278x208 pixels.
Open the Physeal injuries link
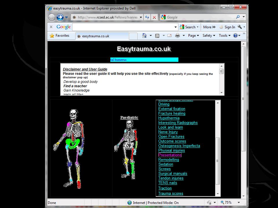[x=171, y=150]
